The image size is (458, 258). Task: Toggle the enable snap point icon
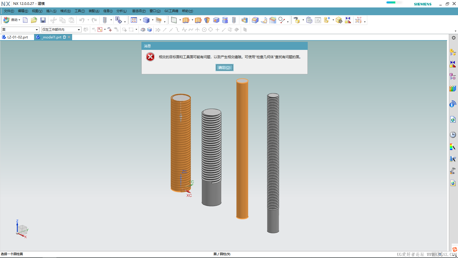(158, 30)
